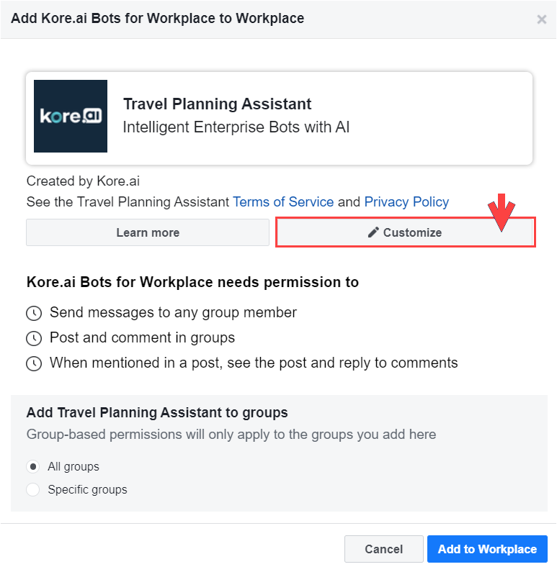The width and height of the screenshot is (557, 572).
Task: Click clock icon beside Send messages permission
Action: [34, 314]
